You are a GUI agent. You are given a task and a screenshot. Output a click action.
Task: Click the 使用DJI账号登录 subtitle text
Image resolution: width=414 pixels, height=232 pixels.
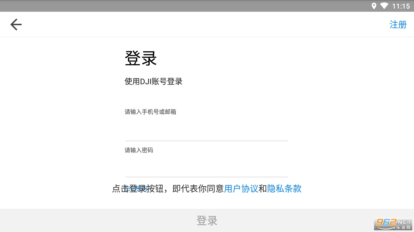pyautogui.click(x=154, y=82)
